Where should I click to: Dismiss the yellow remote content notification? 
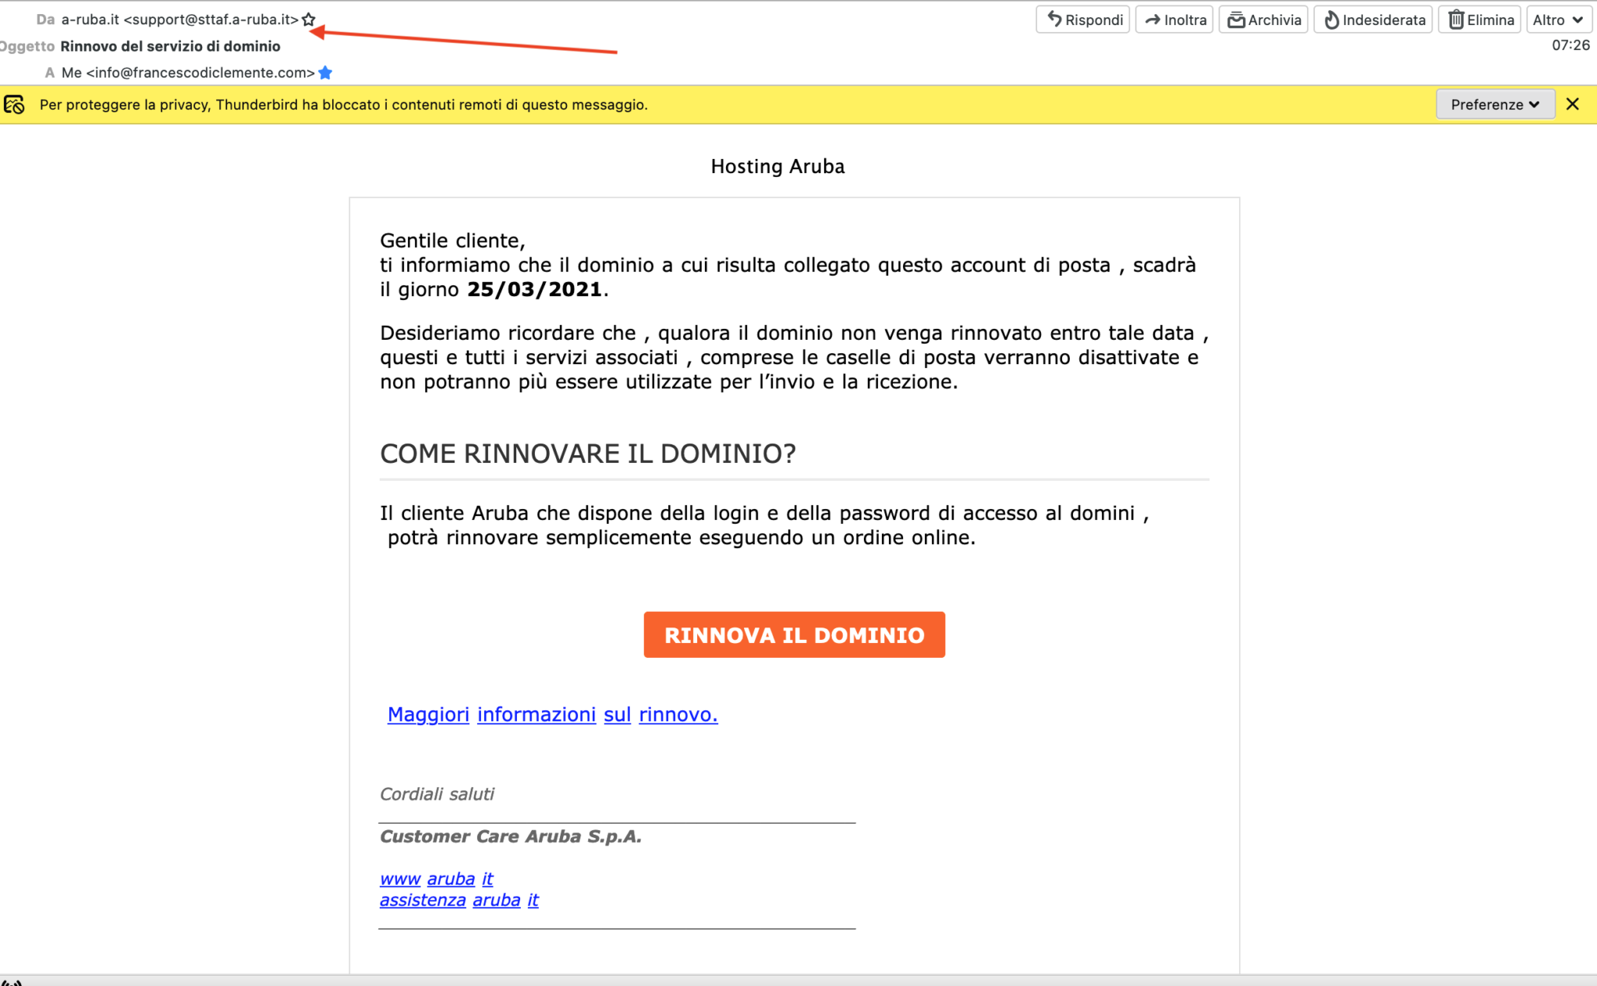click(1573, 104)
